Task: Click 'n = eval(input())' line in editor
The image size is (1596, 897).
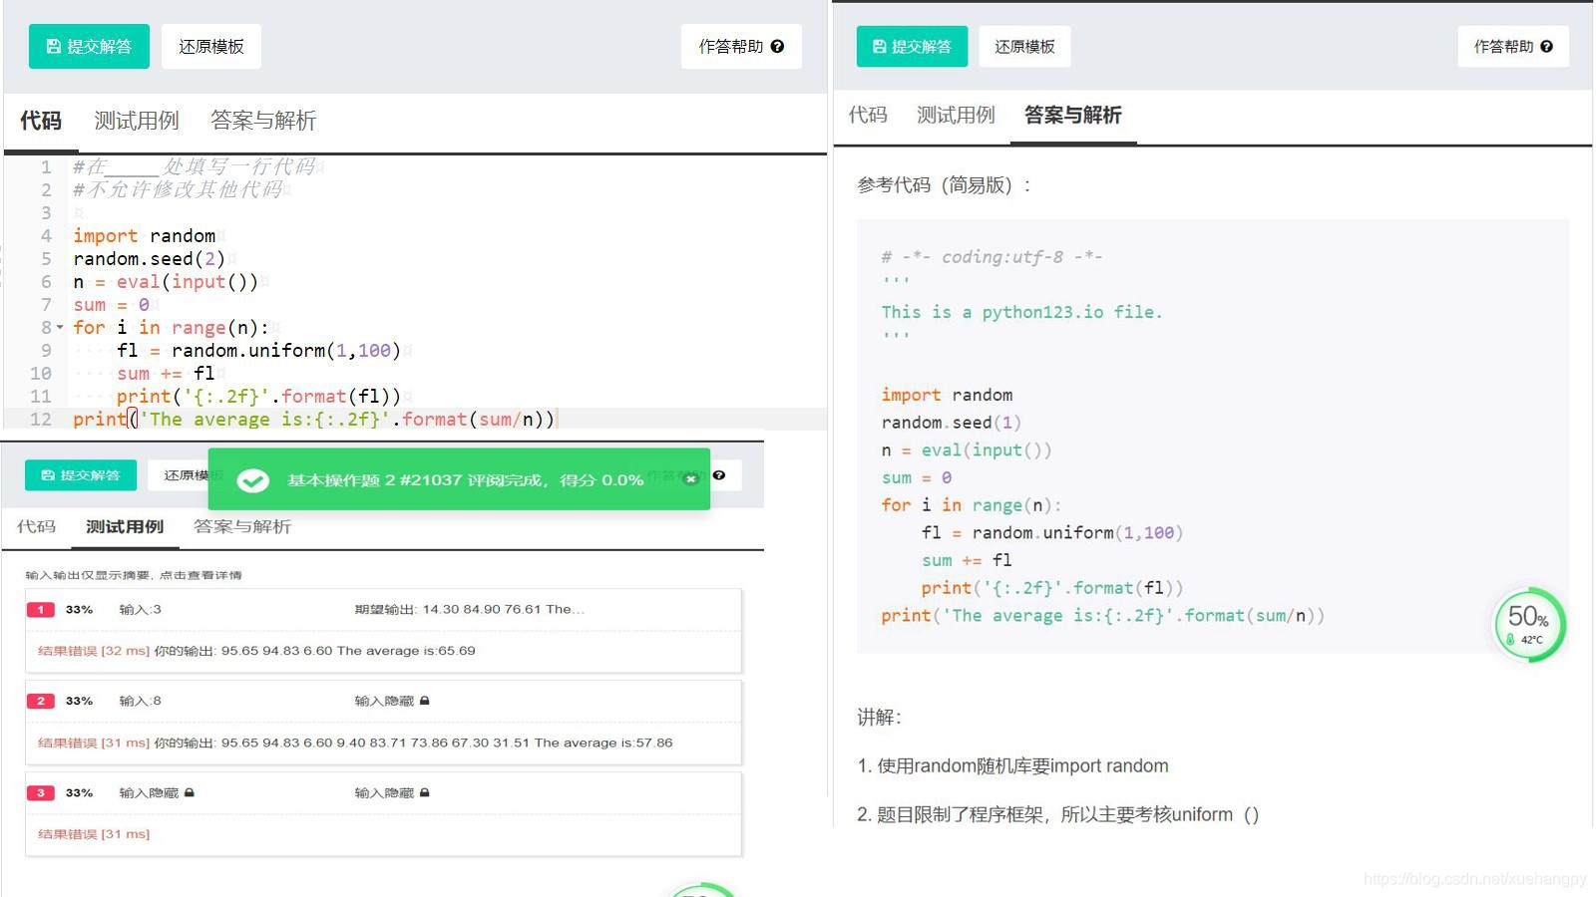Action: click(x=165, y=282)
